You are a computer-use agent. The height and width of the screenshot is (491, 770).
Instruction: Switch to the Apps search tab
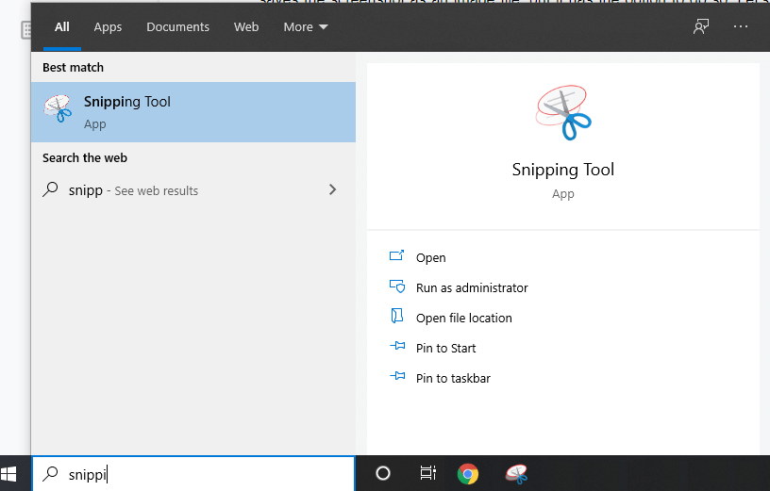click(x=108, y=27)
